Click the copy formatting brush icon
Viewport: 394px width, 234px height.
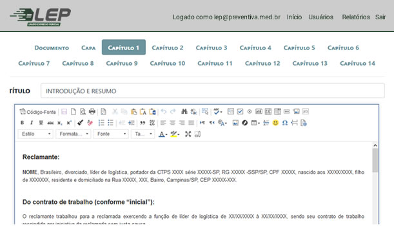click(x=80, y=123)
